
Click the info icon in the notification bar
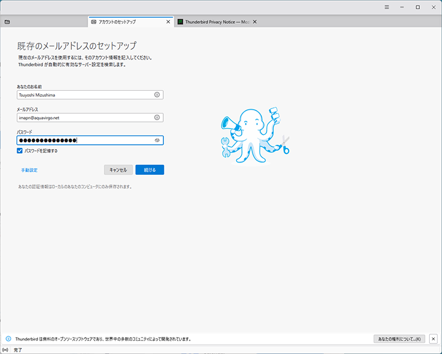[8, 339]
